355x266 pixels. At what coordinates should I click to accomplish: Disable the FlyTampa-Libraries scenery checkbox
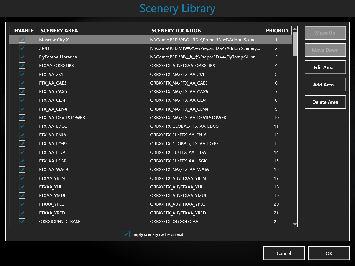pos(22,57)
